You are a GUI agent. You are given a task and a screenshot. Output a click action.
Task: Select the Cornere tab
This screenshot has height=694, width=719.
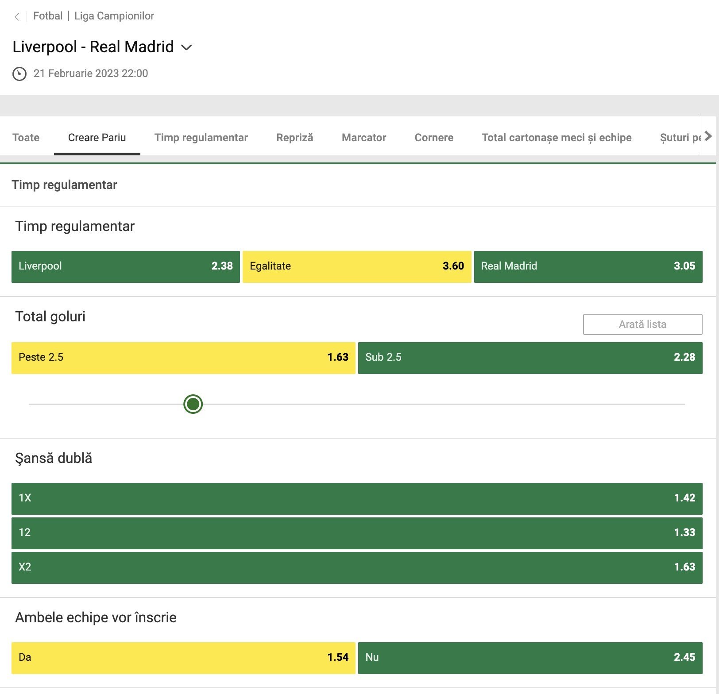pyautogui.click(x=434, y=138)
